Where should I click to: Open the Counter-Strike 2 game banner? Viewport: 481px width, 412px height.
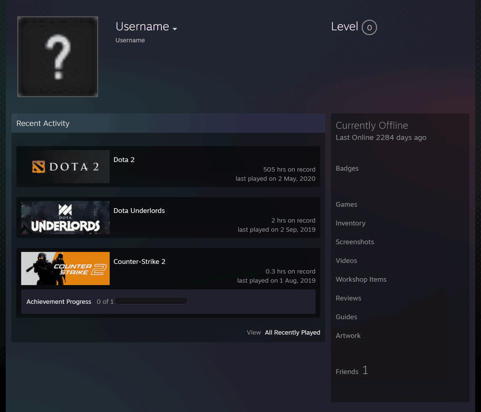65,268
